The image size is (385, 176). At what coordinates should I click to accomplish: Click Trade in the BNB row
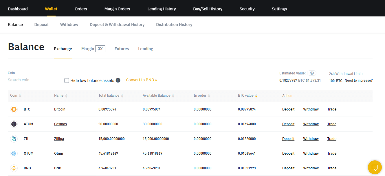332,168
